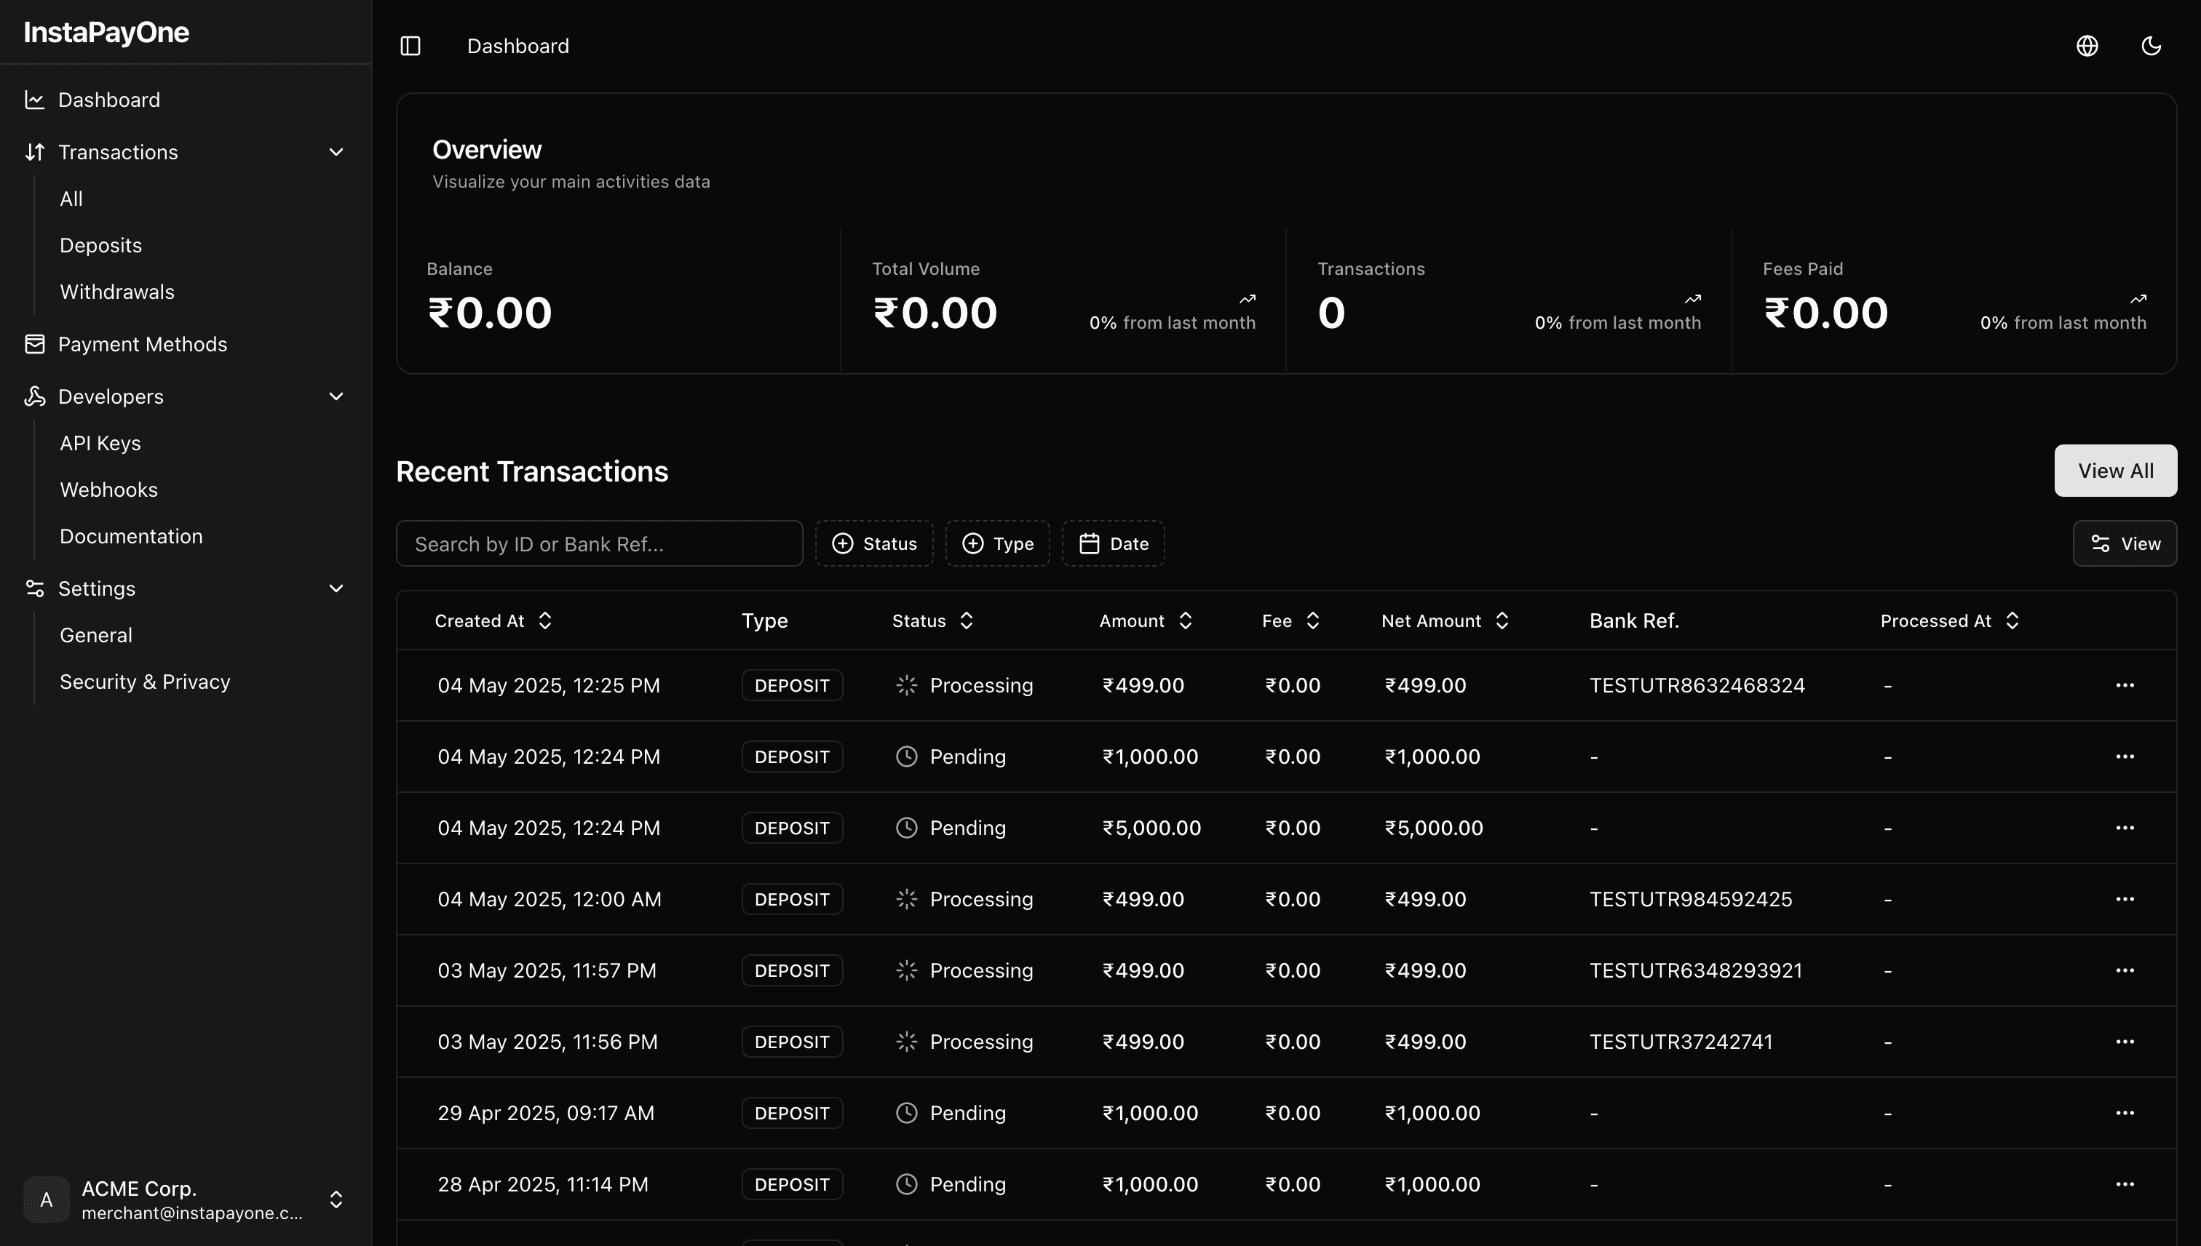Go to Deposits under Transactions
This screenshot has width=2201, height=1246.
(x=100, y=246)
